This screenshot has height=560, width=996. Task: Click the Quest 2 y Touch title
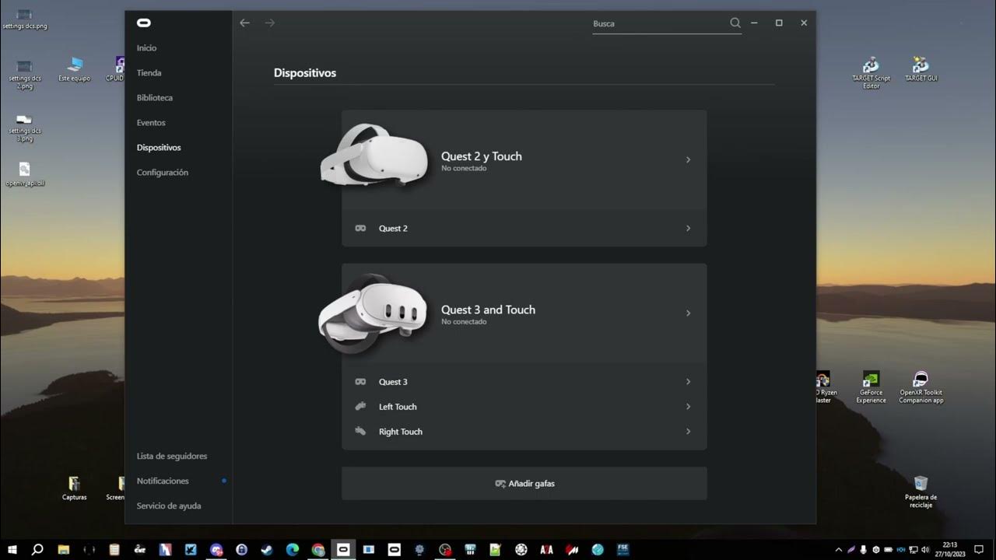tap(482, 156)
